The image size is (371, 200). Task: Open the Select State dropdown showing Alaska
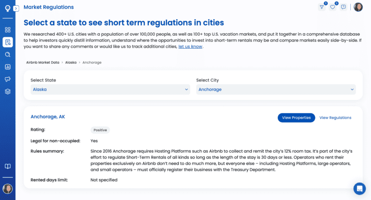pos(110,90)
